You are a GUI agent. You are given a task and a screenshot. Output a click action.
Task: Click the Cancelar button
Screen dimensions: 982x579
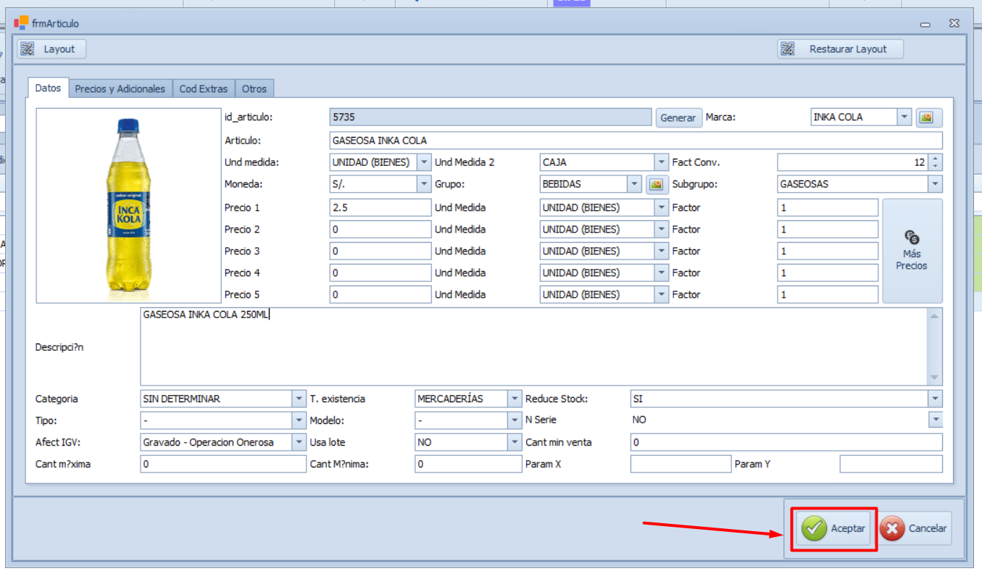tap(915, 529)
